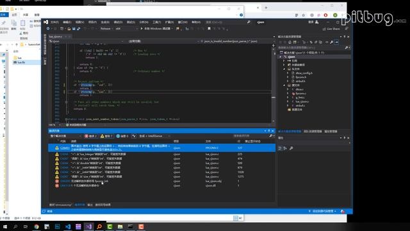Select the highlighted warning row for FPCONV.C

(161, 148)
